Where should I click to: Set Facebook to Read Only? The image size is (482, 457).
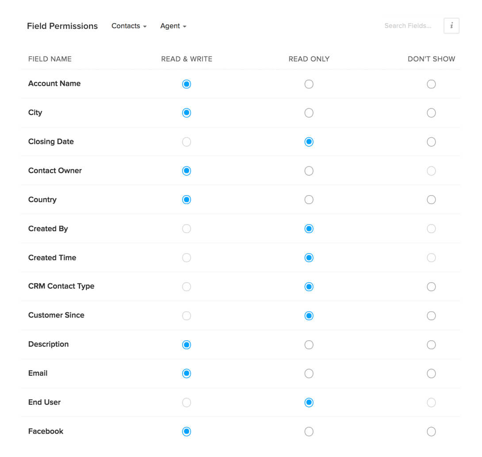tap(309, 432)
